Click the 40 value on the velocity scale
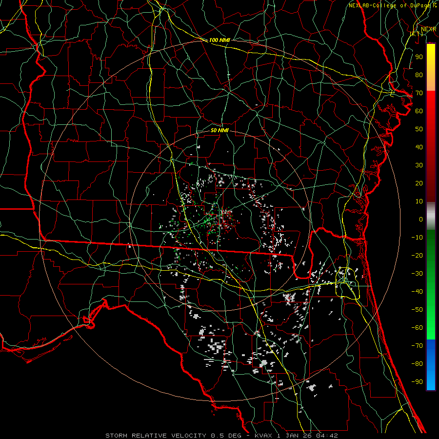The width and height of the screenshot is (439, 439). point(419,147)
